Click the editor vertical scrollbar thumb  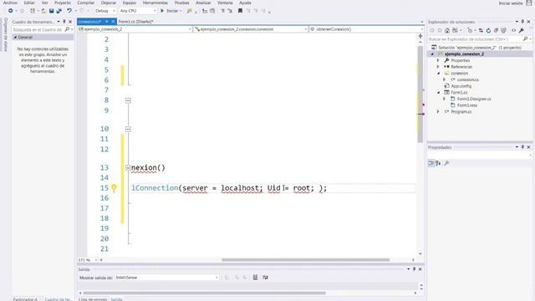(420, 94)
